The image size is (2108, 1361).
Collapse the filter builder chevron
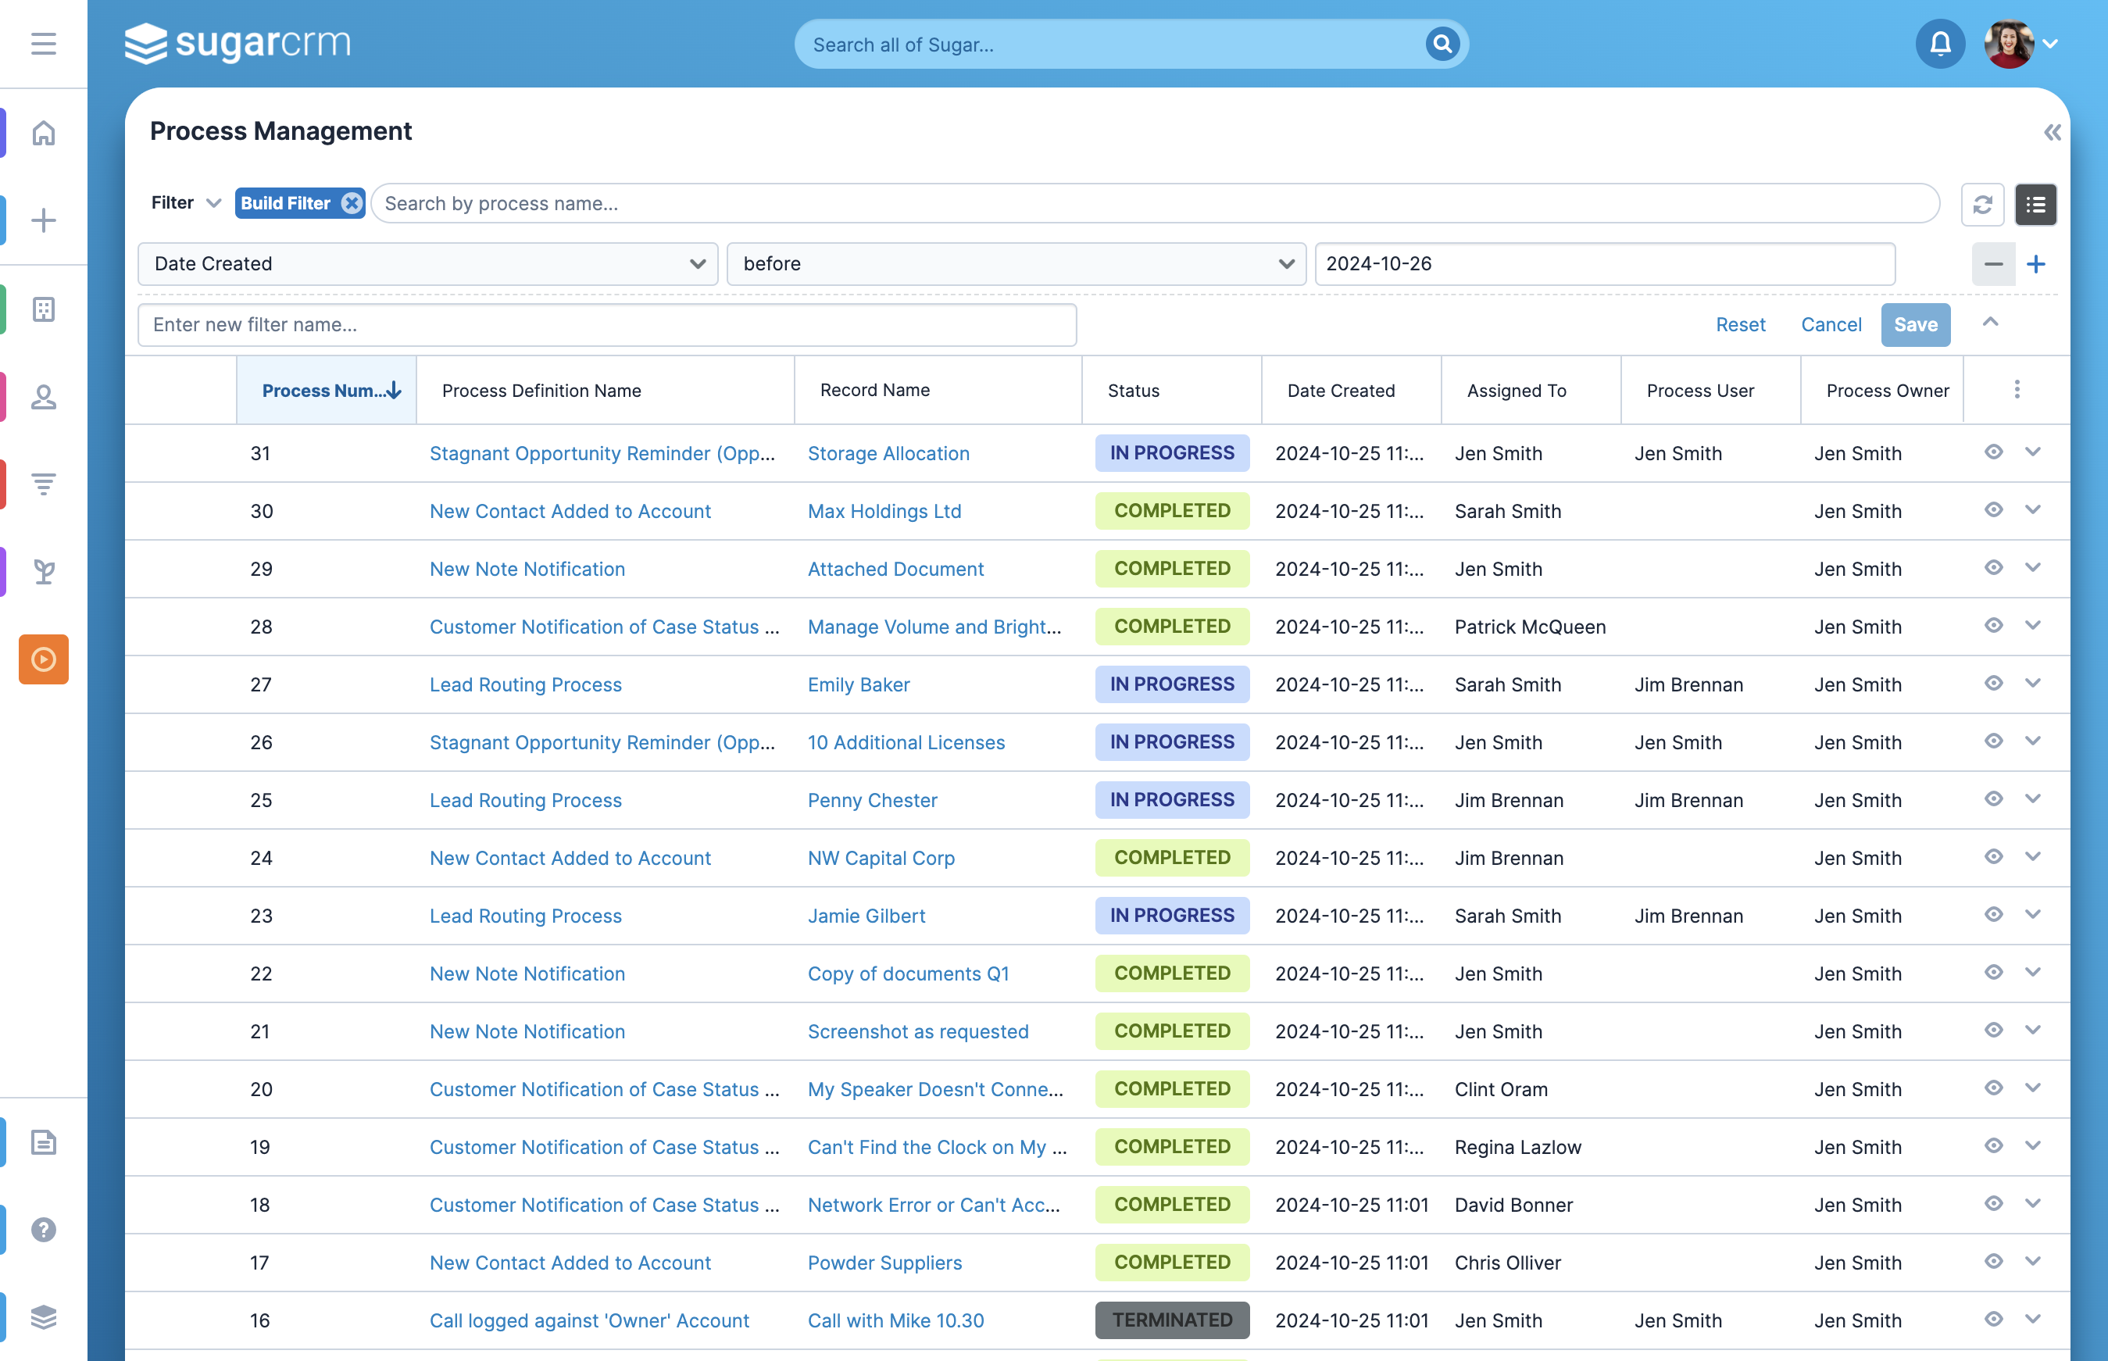click(1991, 323)
